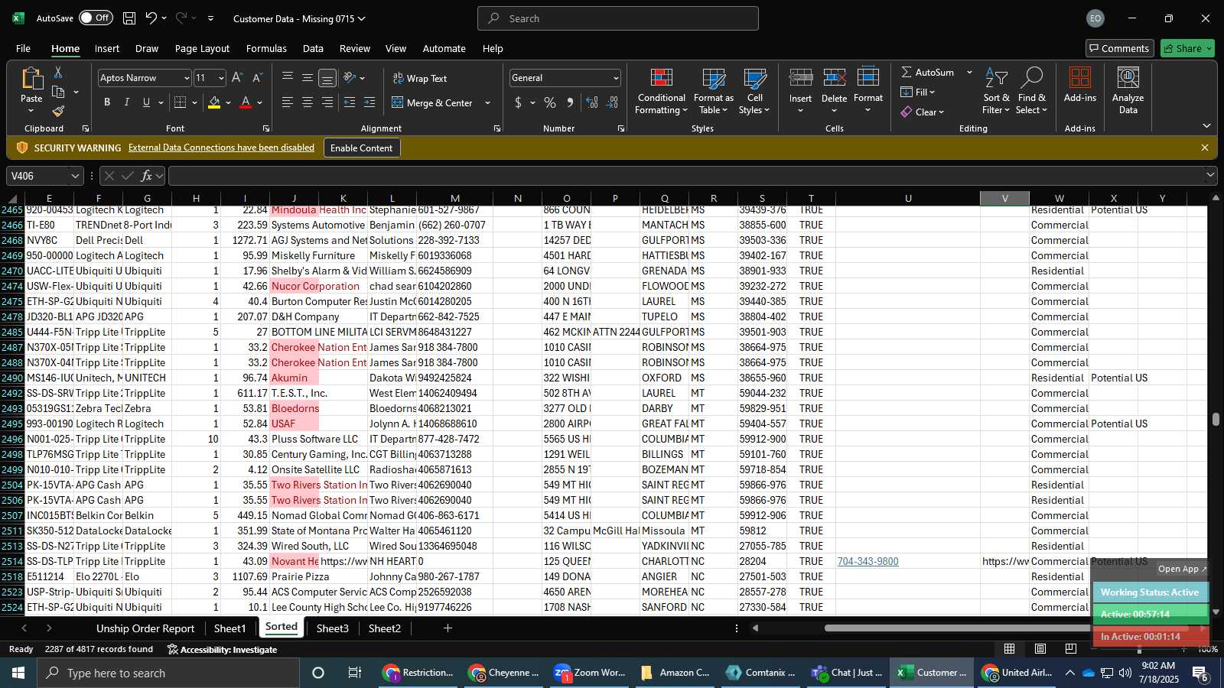Expand the Fill dropdown
Viewport: 1224px width, 688px height.
coord(918,92)
